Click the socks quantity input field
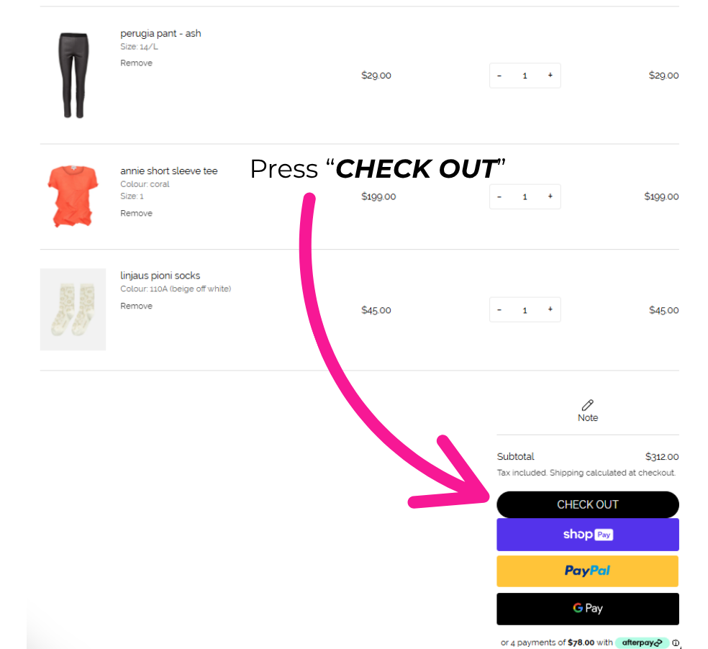708x649 pixels. [x=525, y=310]
